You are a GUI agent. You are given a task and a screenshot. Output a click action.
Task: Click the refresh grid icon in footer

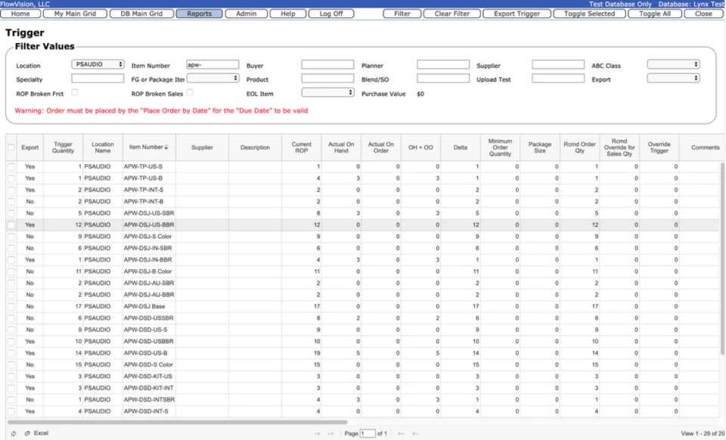[x=14, y=433]
